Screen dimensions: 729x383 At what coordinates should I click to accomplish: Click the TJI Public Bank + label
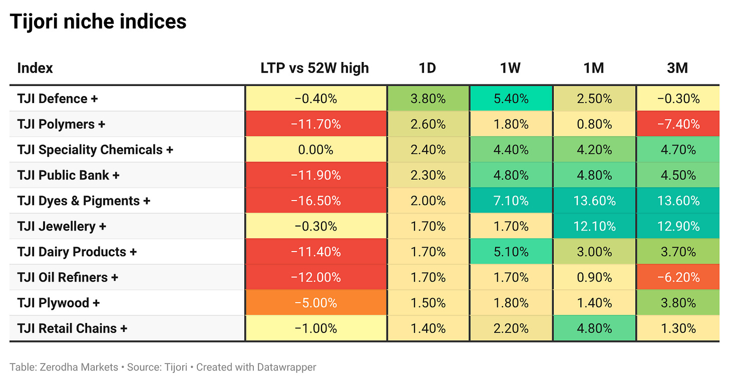point(69,175)
